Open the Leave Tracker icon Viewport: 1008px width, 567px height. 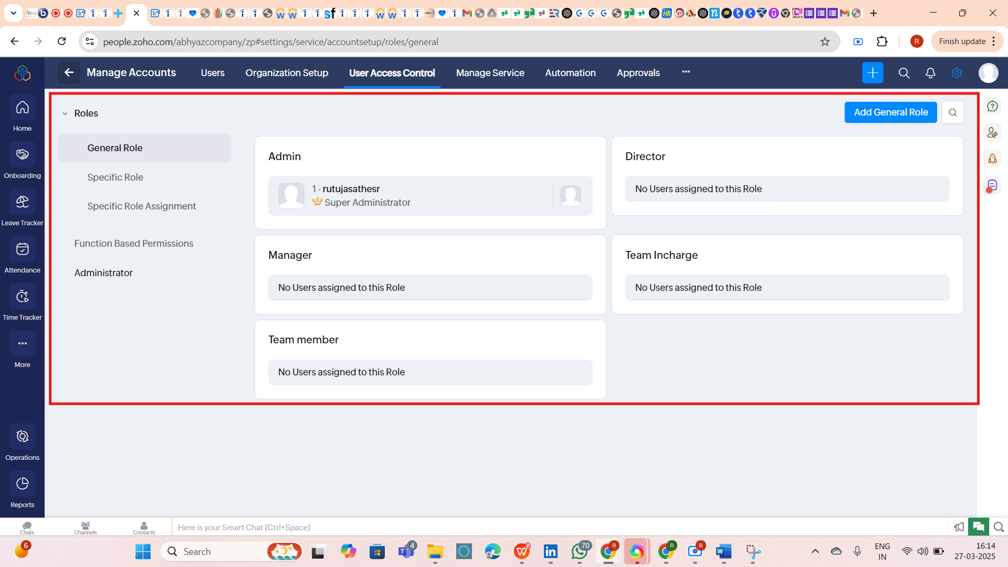pyautogui.click(x=22, y=202)
